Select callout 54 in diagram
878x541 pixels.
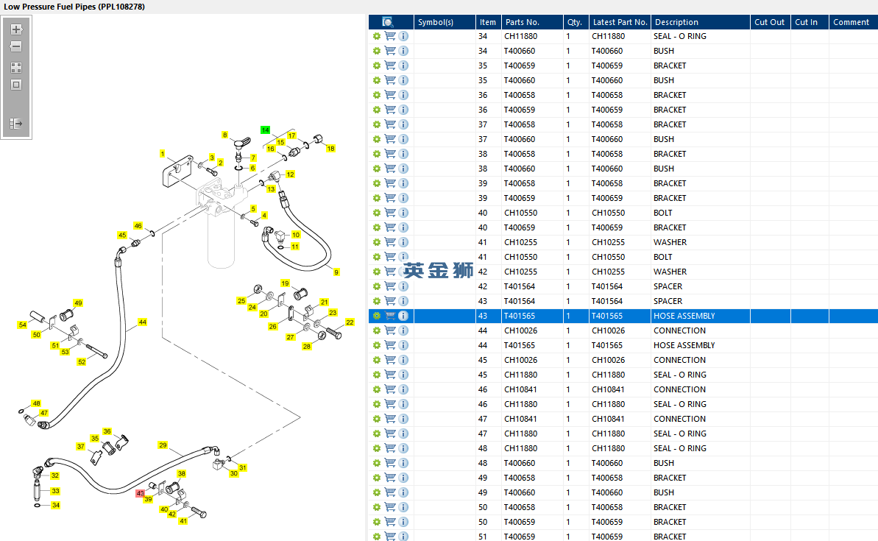tap(22, 325)
